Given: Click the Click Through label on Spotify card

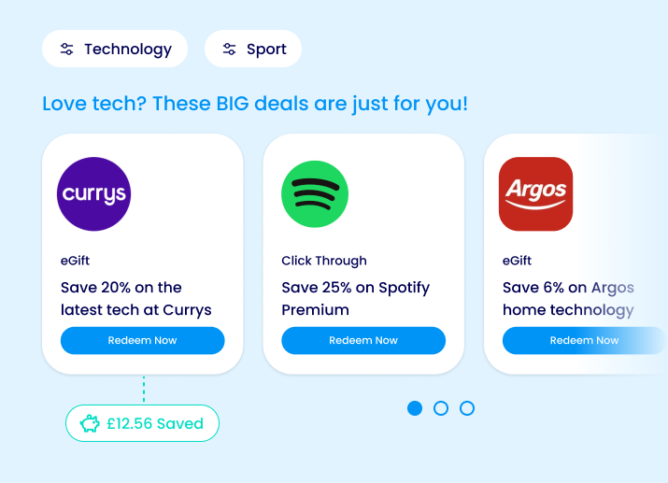Looking at the screenshot, I should (324, 261).
